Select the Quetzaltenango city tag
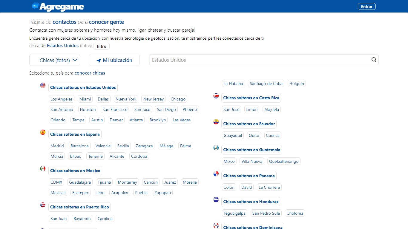Viewport: 408px width, 229px height. click(284, 161)
